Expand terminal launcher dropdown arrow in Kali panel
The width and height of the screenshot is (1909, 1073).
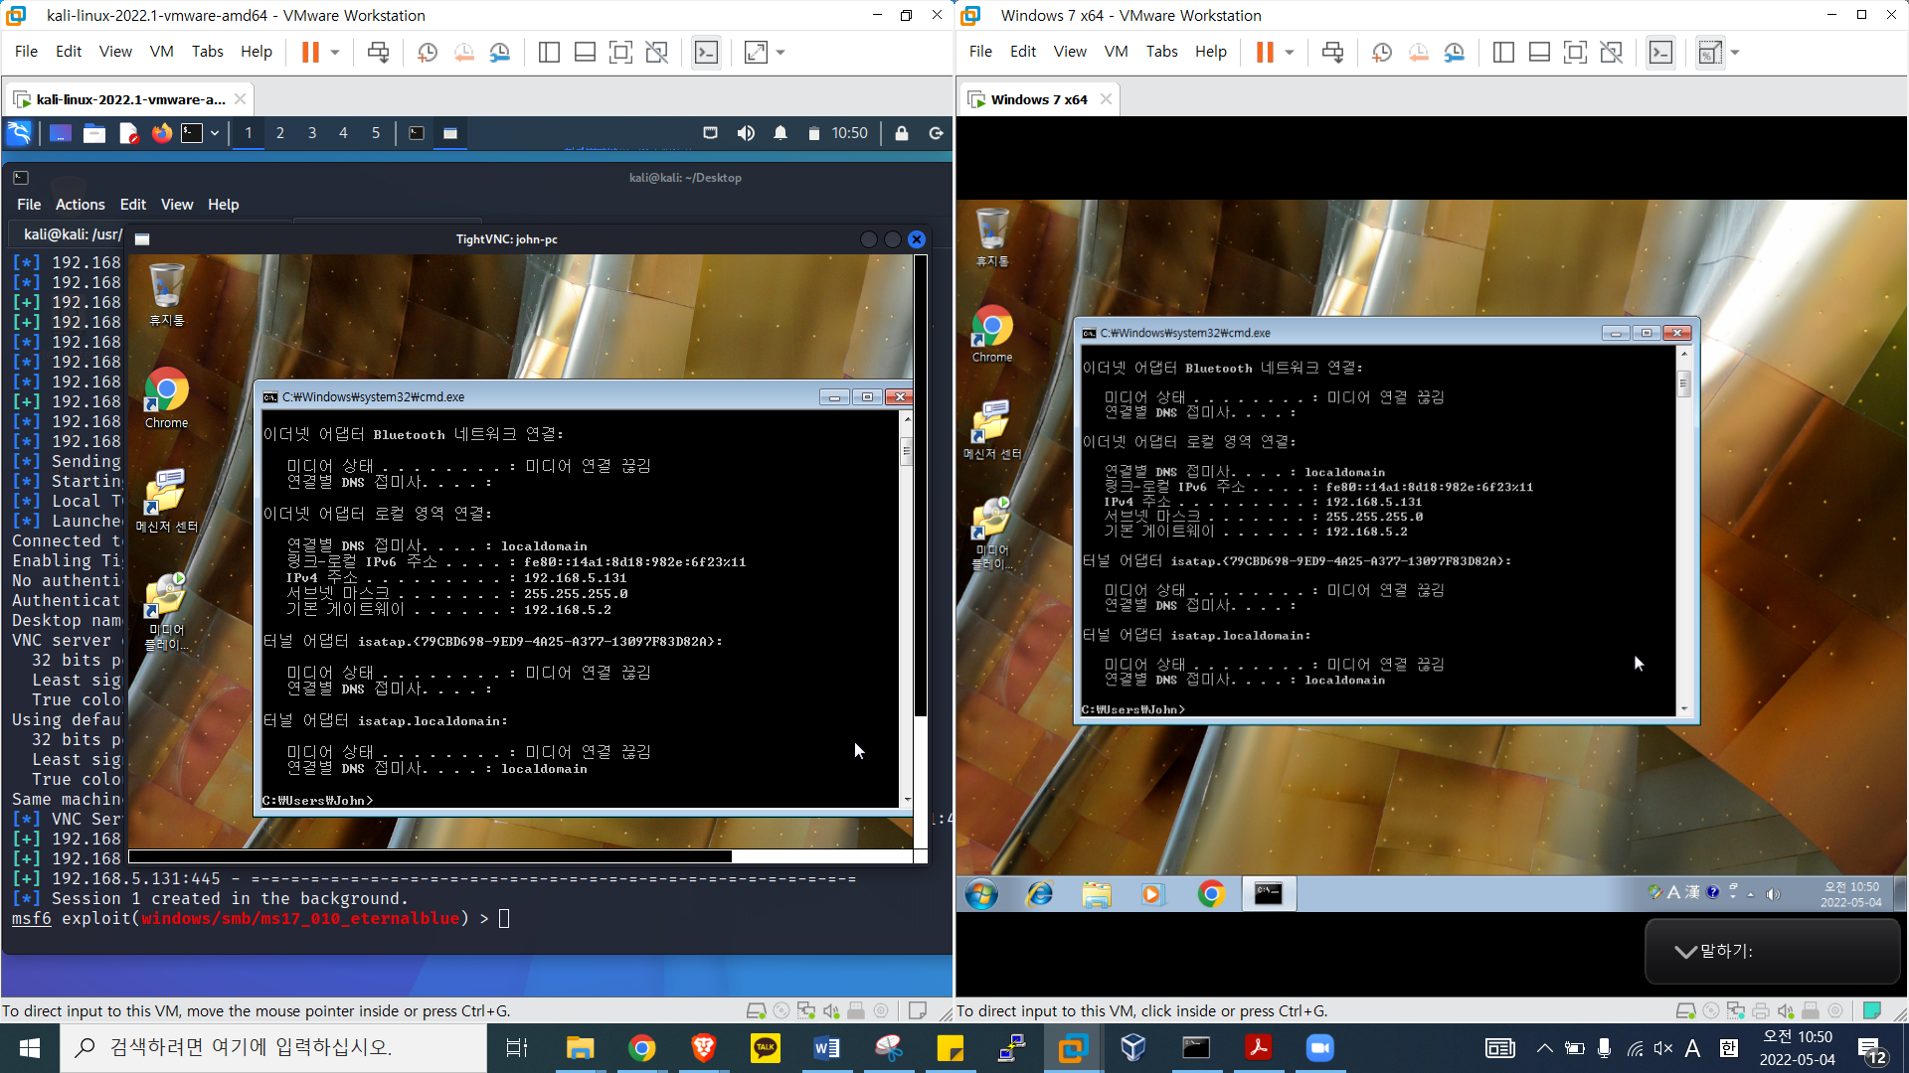(x=214, y=133)
